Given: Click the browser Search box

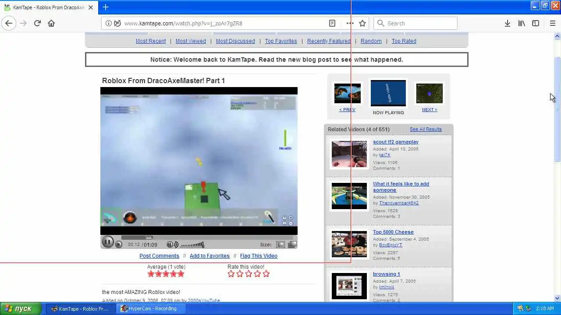Looking at the screenshot, I should 415,23.
